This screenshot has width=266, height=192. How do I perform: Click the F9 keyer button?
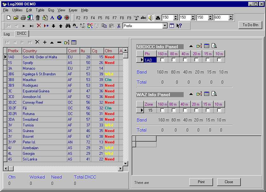click(129, 18)
